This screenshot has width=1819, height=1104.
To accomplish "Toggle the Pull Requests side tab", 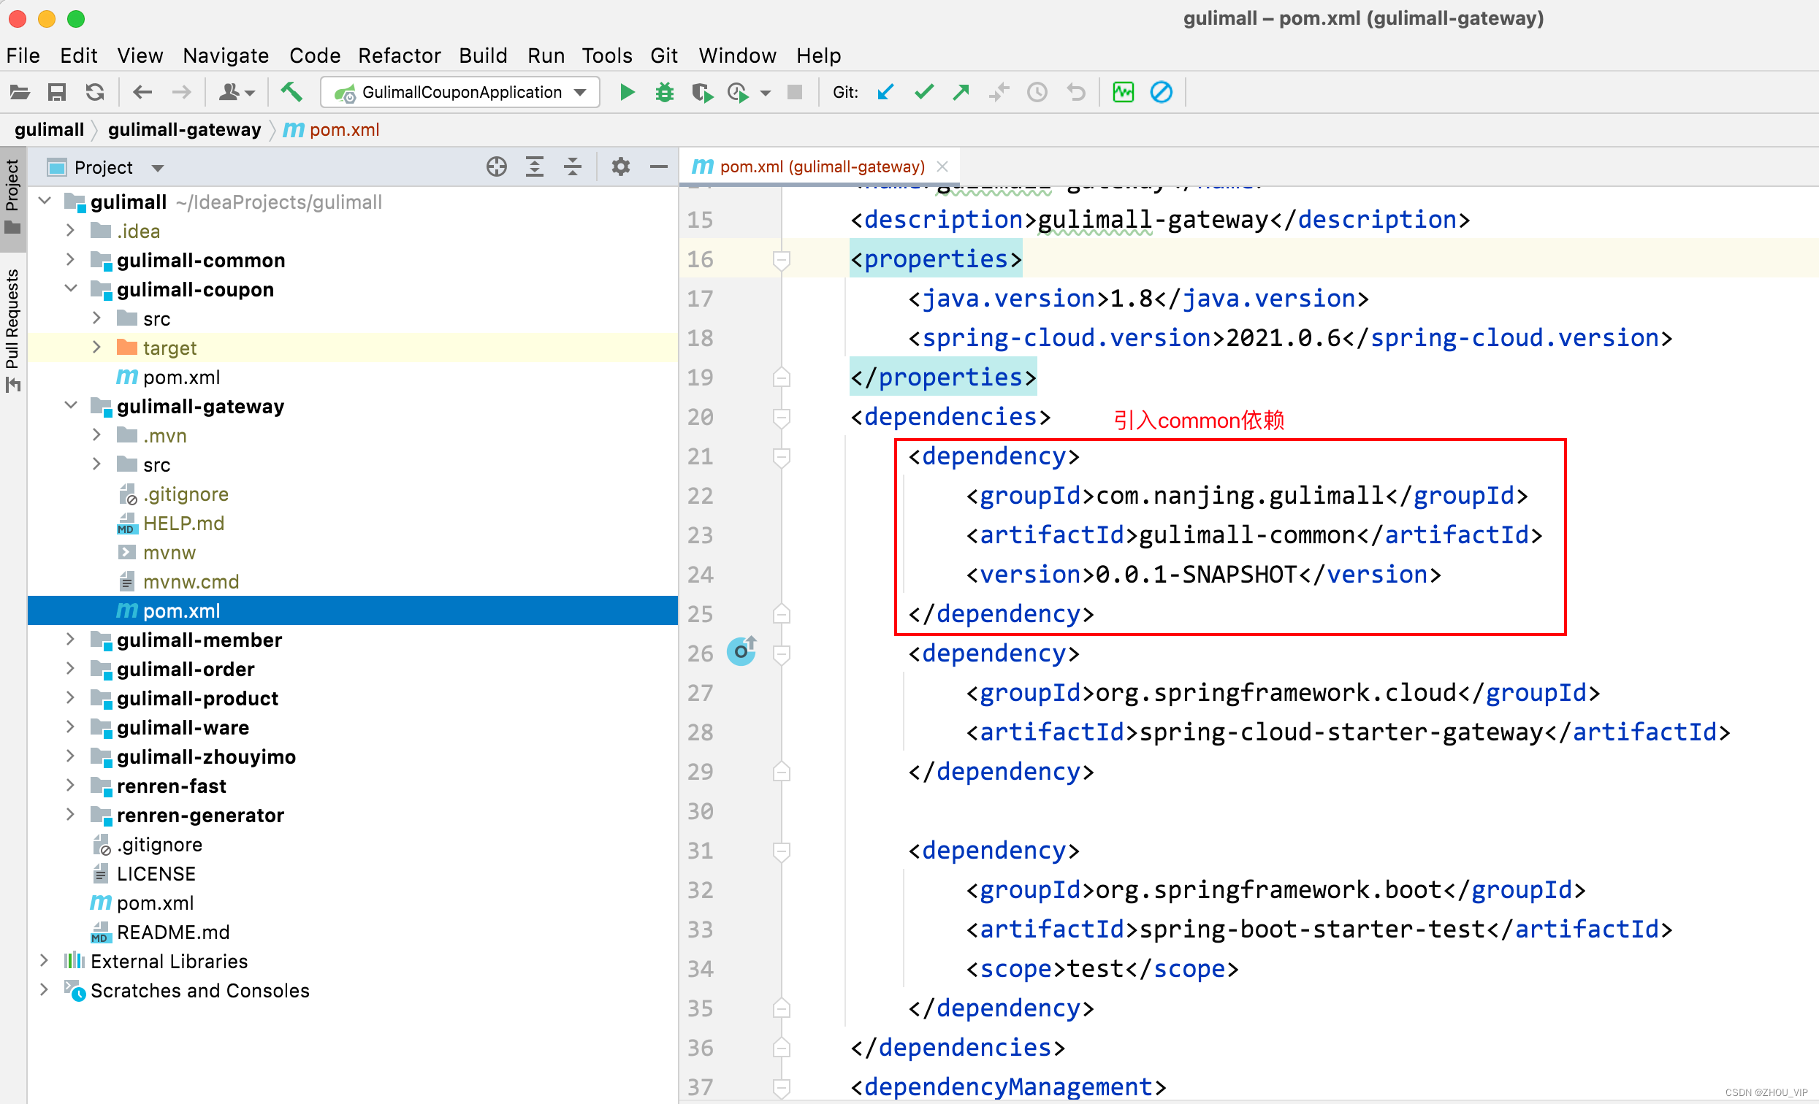I will [12, 329].
